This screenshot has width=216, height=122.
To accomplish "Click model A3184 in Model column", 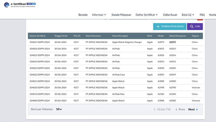I will pyautogui.click(x=161, y=94).
